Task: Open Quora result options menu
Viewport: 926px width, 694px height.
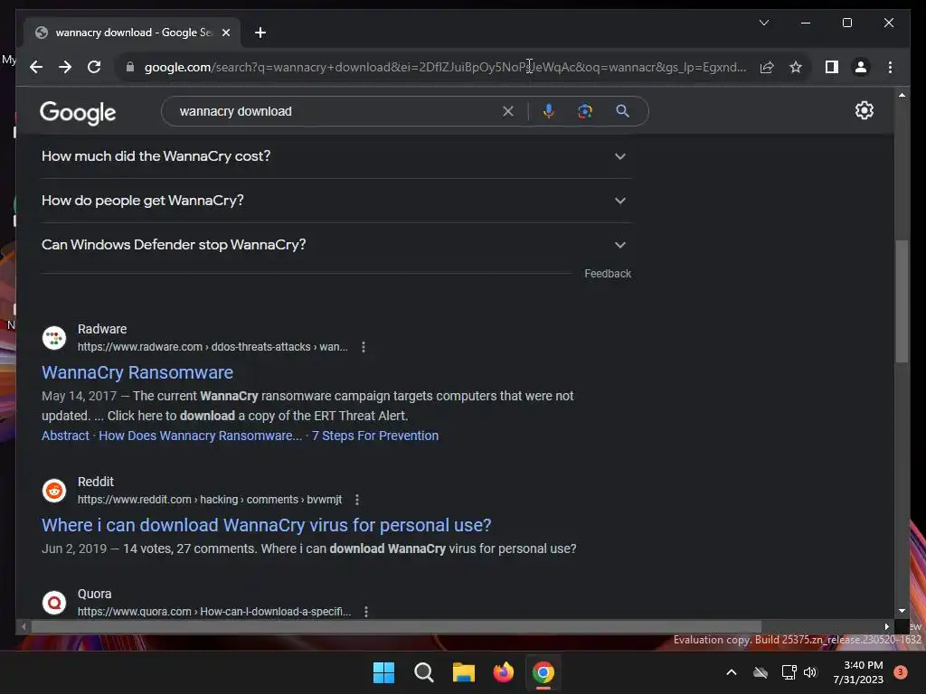Action: (366, 612)
